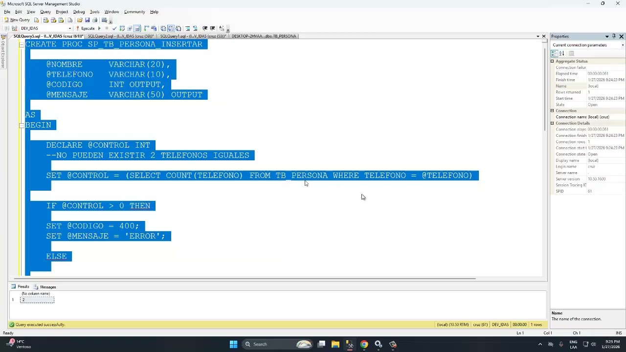Click the Parse checkmark icon
Viewport: 626px width, 352px height.
tap(114, 28)
